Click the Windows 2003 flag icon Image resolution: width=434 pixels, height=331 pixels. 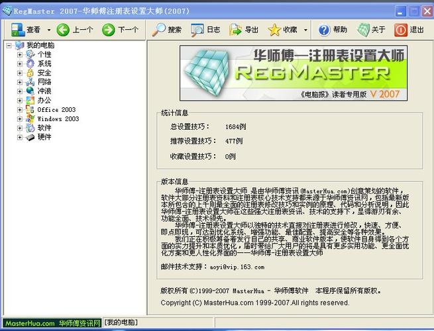(30, 118)
